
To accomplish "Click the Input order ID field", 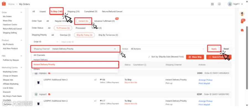I will coord(146,42).
